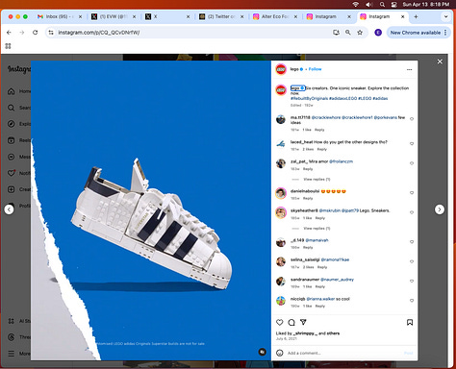Viewport: 456px width, 369px height.
Task: Switch to the EVW X tab
Action: click(x=114, y=16)
